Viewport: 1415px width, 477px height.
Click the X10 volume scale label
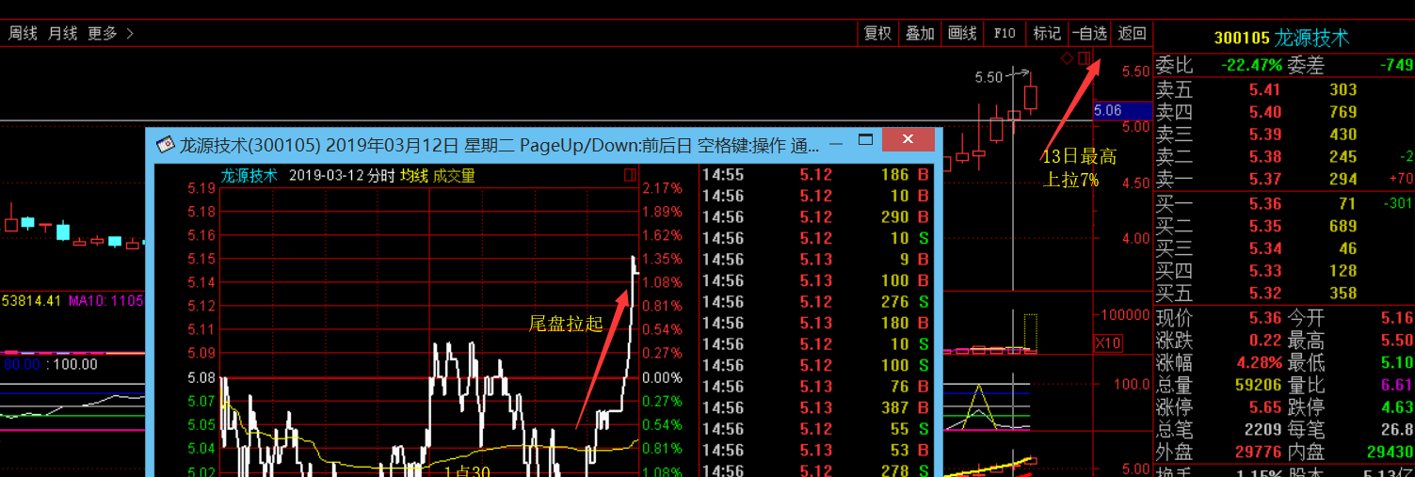tap(1108, 343)
